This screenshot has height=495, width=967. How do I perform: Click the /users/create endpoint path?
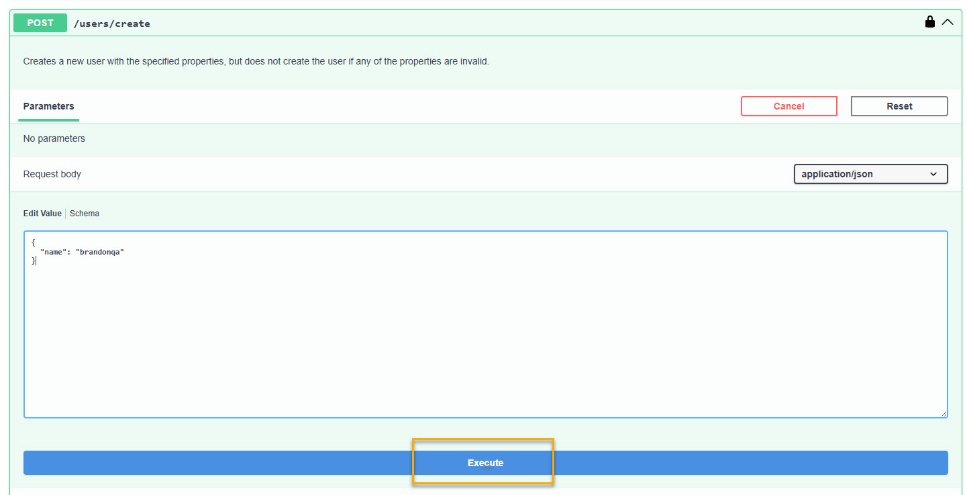click(112, 23)
